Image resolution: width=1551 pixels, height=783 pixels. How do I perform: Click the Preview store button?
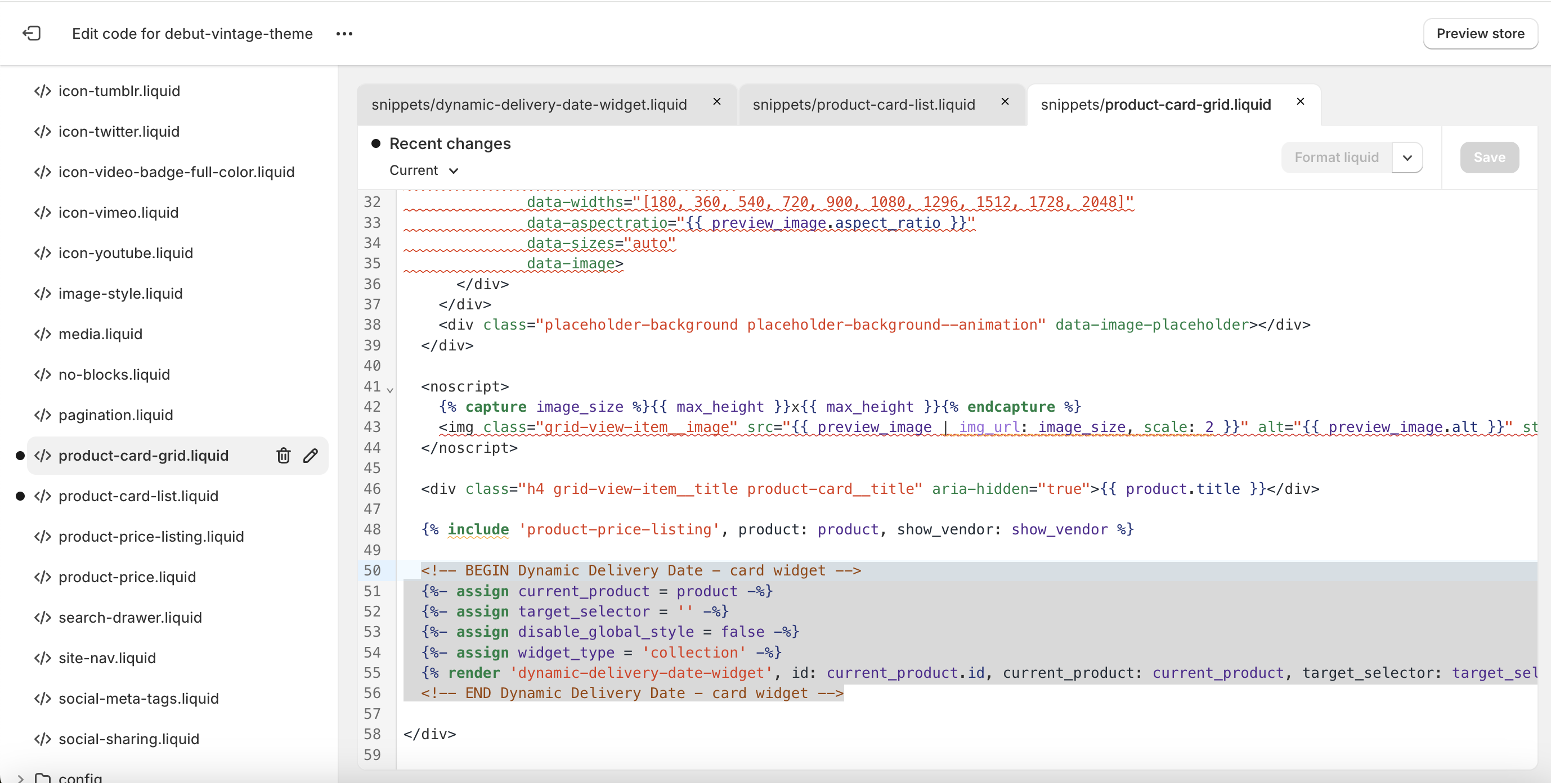1481,33
